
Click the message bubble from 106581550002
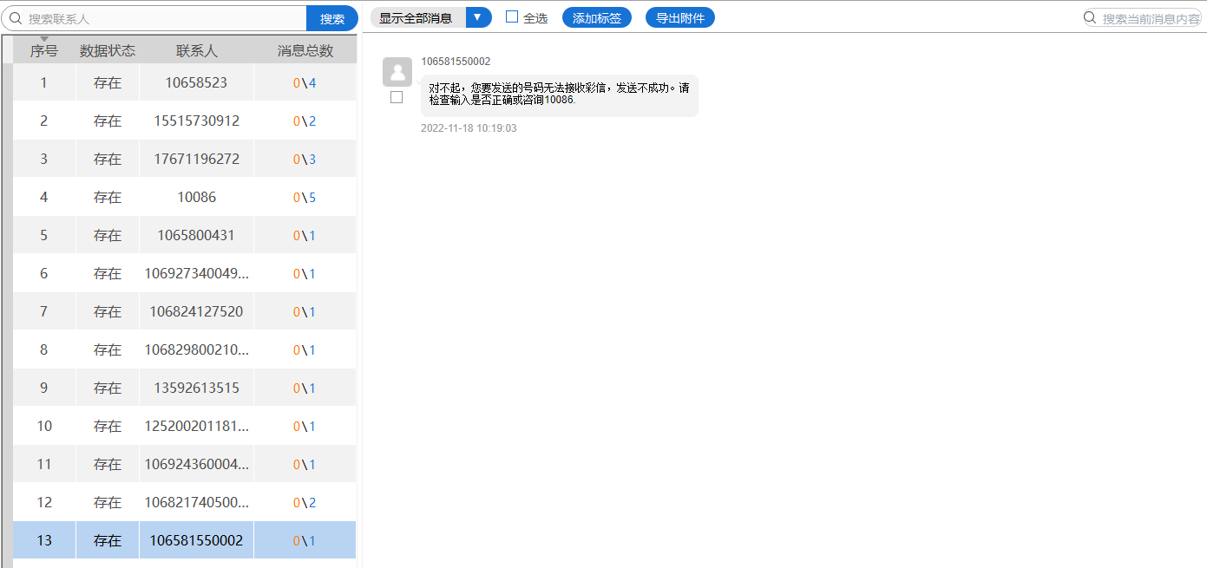click(x=559, y=94)
